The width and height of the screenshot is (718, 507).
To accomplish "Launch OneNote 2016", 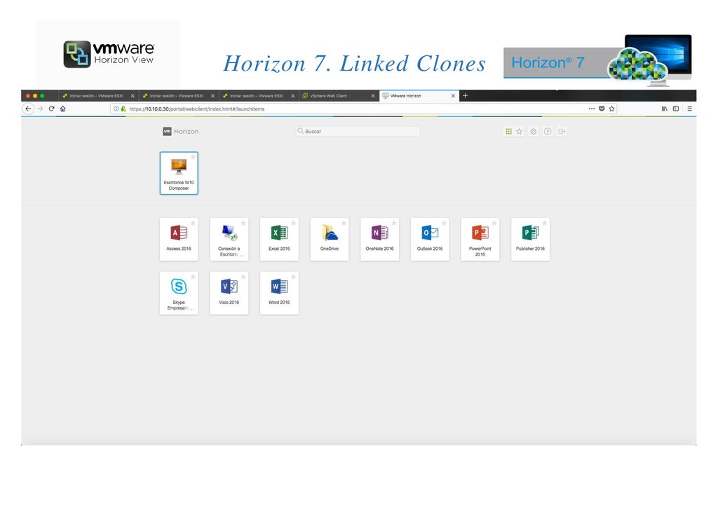I will click(379, 239).
